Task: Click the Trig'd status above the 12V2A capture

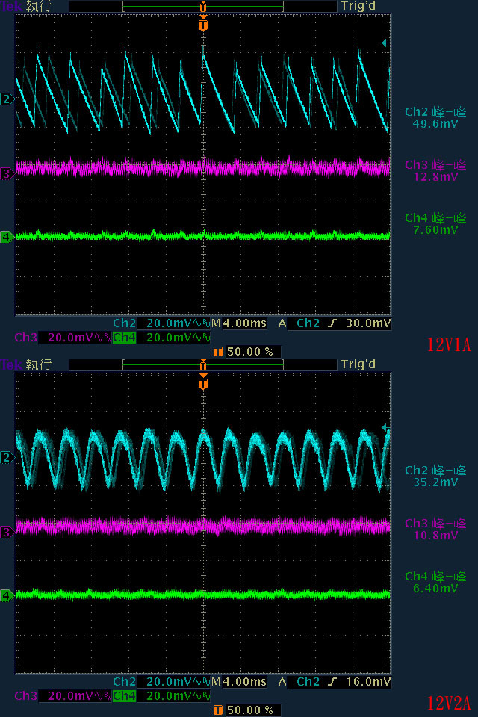Action: point(358,364)
